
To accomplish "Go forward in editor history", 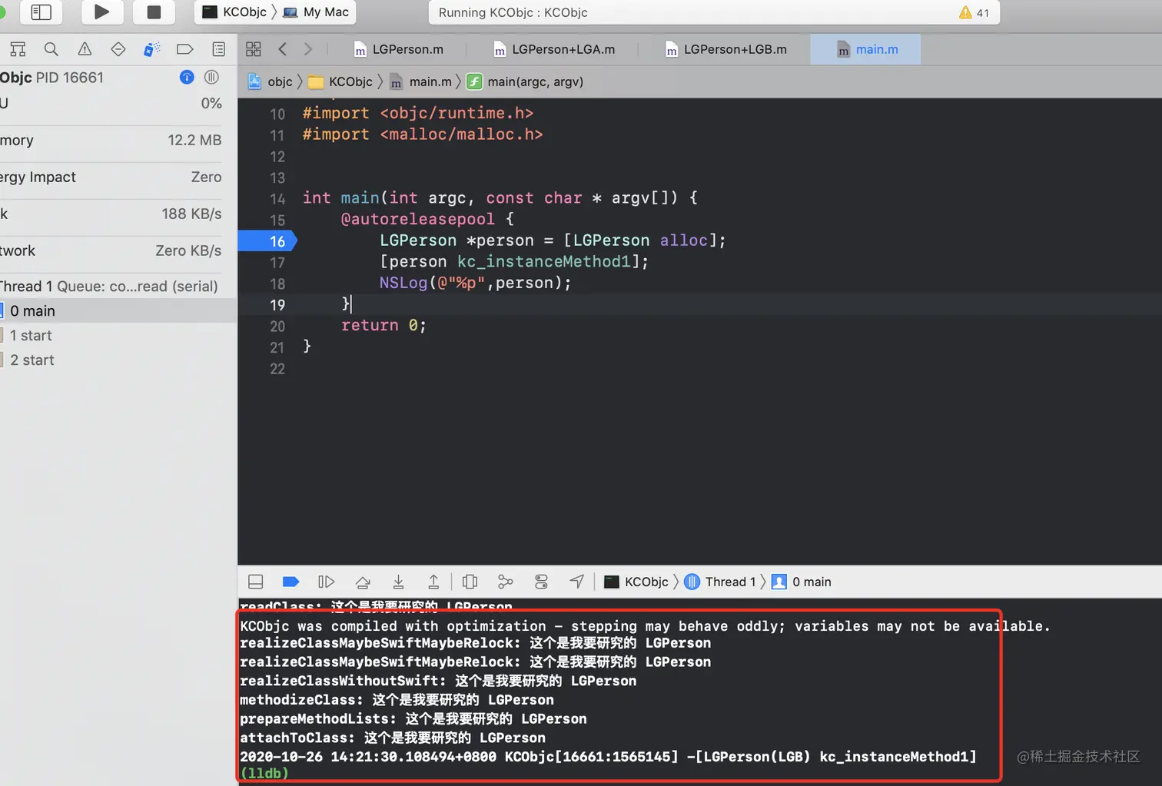I will (308, 49).
